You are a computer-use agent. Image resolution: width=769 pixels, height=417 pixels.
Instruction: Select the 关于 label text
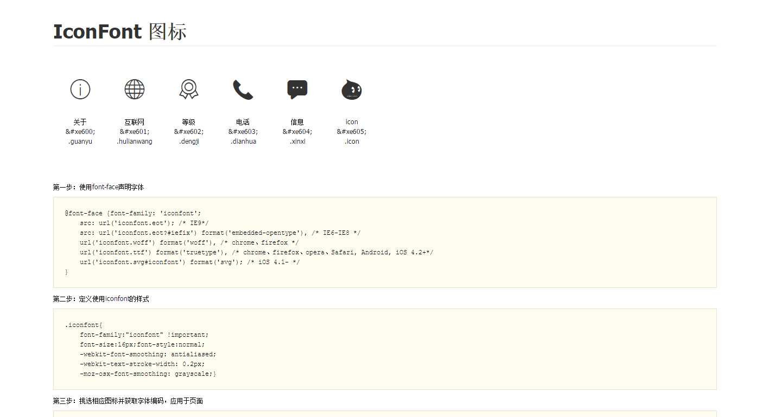point(80,122)
